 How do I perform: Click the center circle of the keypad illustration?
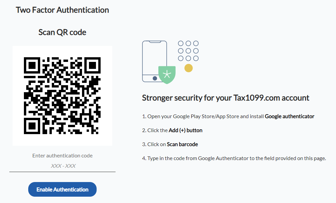coord(188,51)
